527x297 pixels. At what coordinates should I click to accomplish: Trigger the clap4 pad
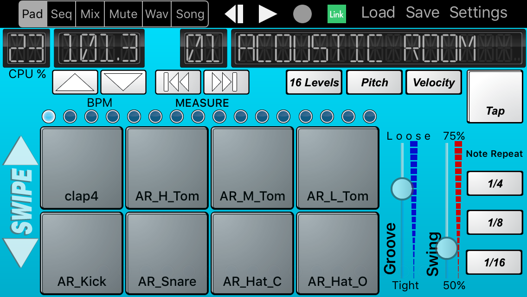pyautogui.click(x=82, y=168)
